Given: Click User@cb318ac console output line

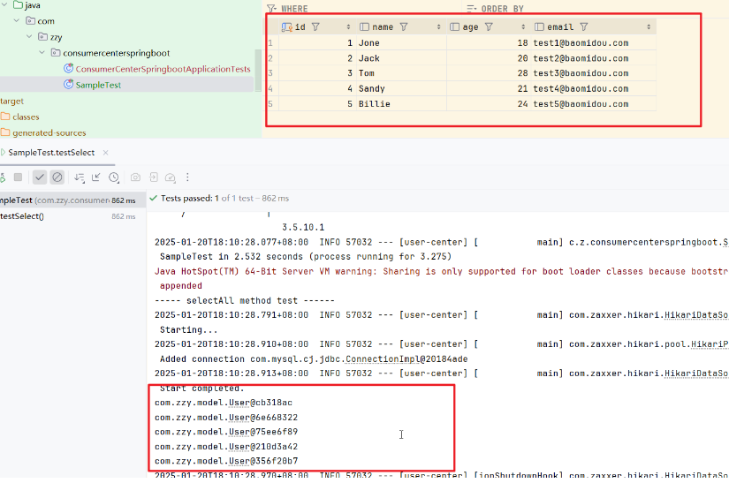Looking at the screenshot, I should 224,402.
